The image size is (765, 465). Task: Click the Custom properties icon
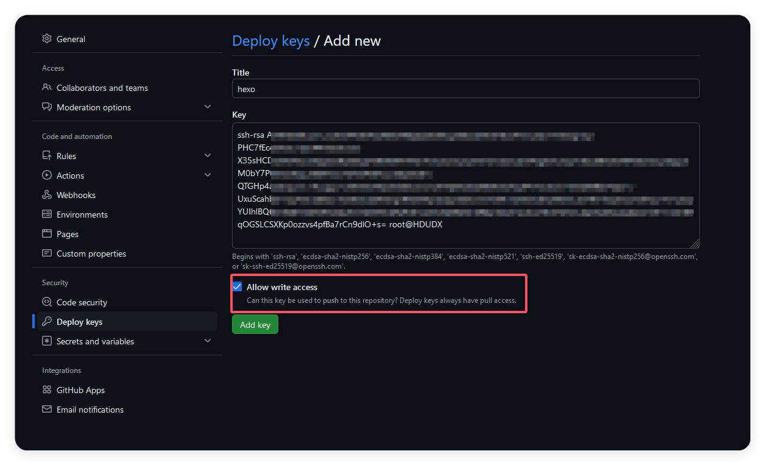(47, 254)
